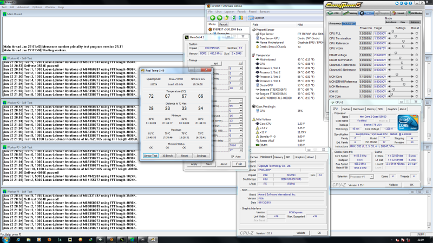Click Reset button in Real Temp
433x243 pixels.
coord(184,156)
